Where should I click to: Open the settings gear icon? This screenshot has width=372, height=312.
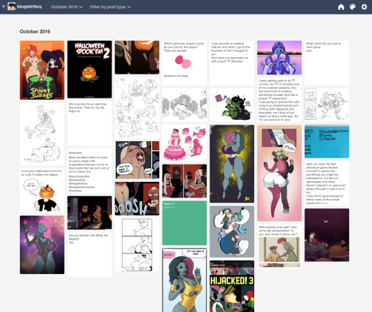pos(364,7)
